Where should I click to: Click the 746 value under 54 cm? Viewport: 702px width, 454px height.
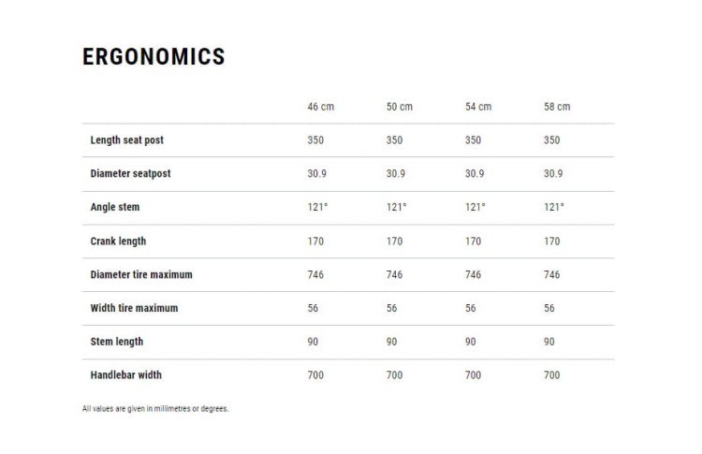coord(473,274)
